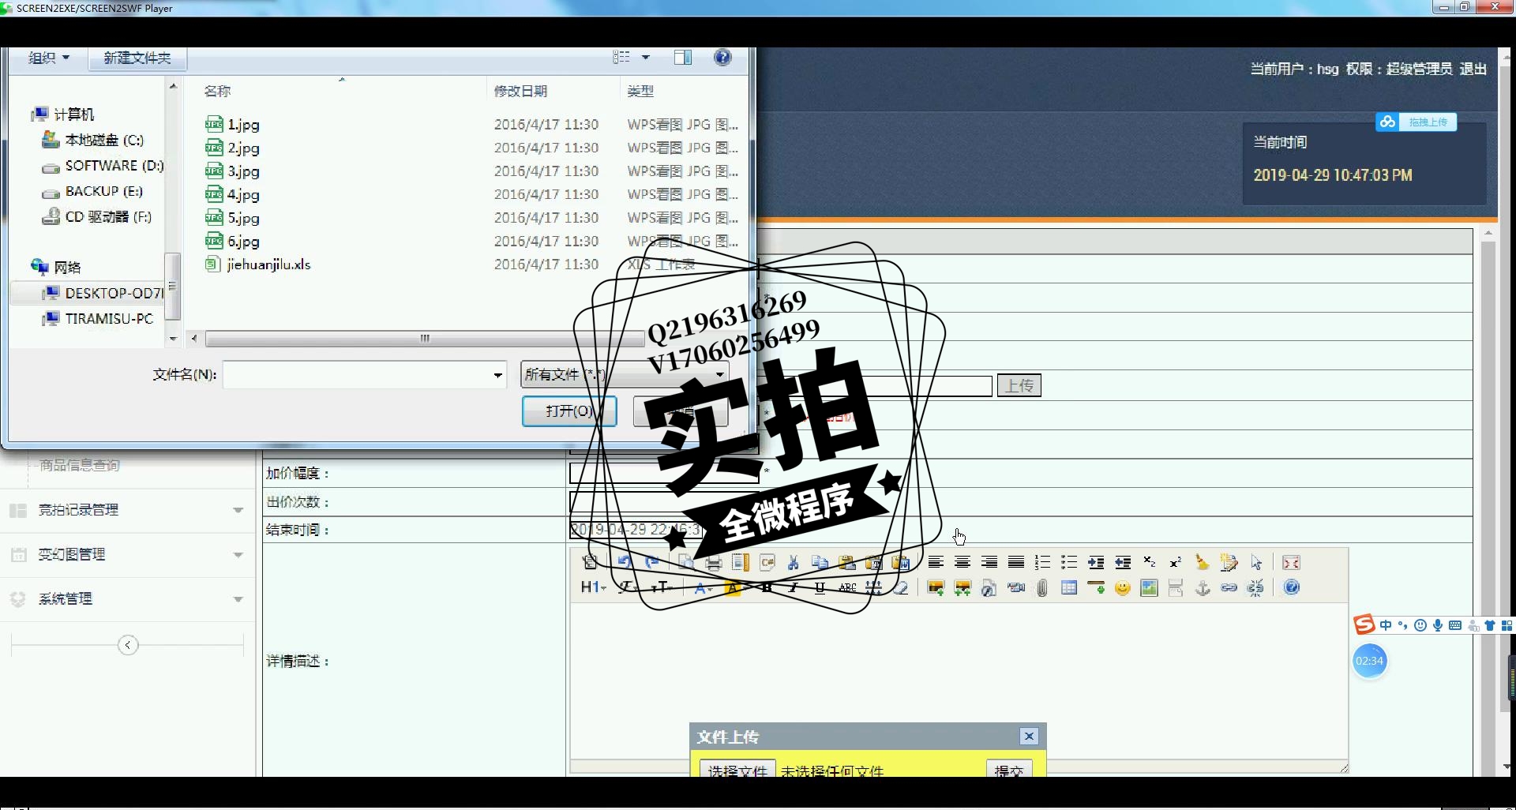Expand the 文件名 combo box arrow
The width and height of the screenshot is (1516, 810).
(498, 375)
